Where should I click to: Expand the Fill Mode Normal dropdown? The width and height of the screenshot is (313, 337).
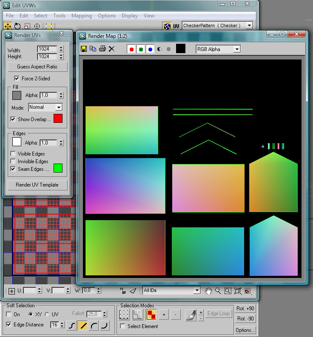click(45, 108)
